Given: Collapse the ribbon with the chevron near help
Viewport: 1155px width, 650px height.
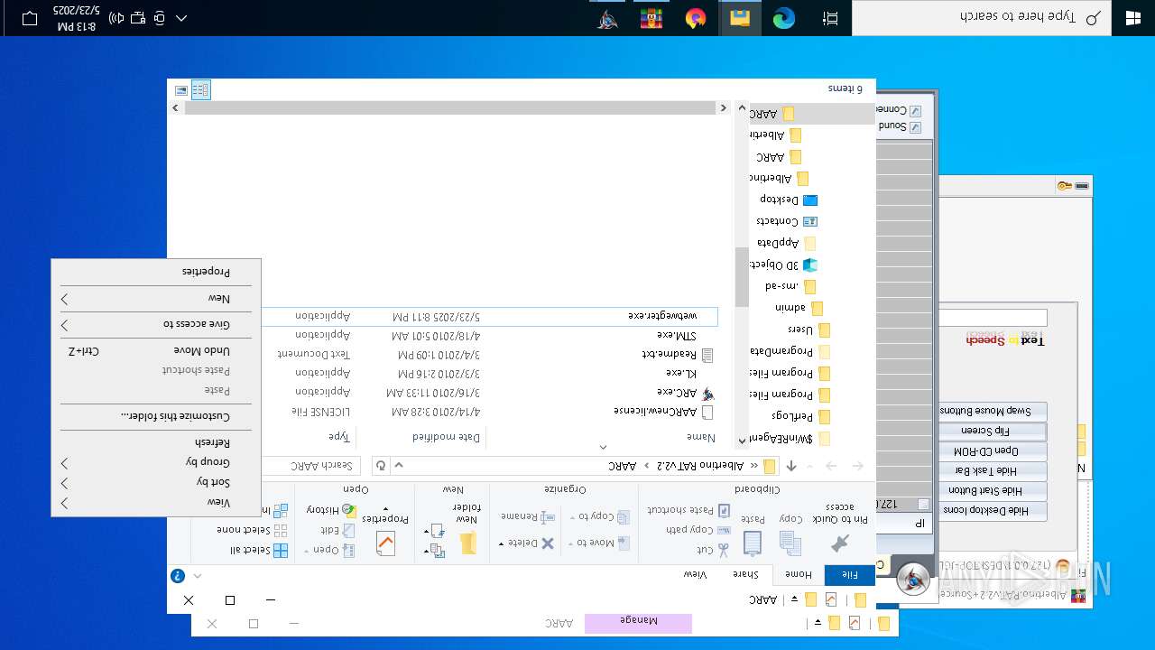Looking at the screenshot, I should coord(198,575).
